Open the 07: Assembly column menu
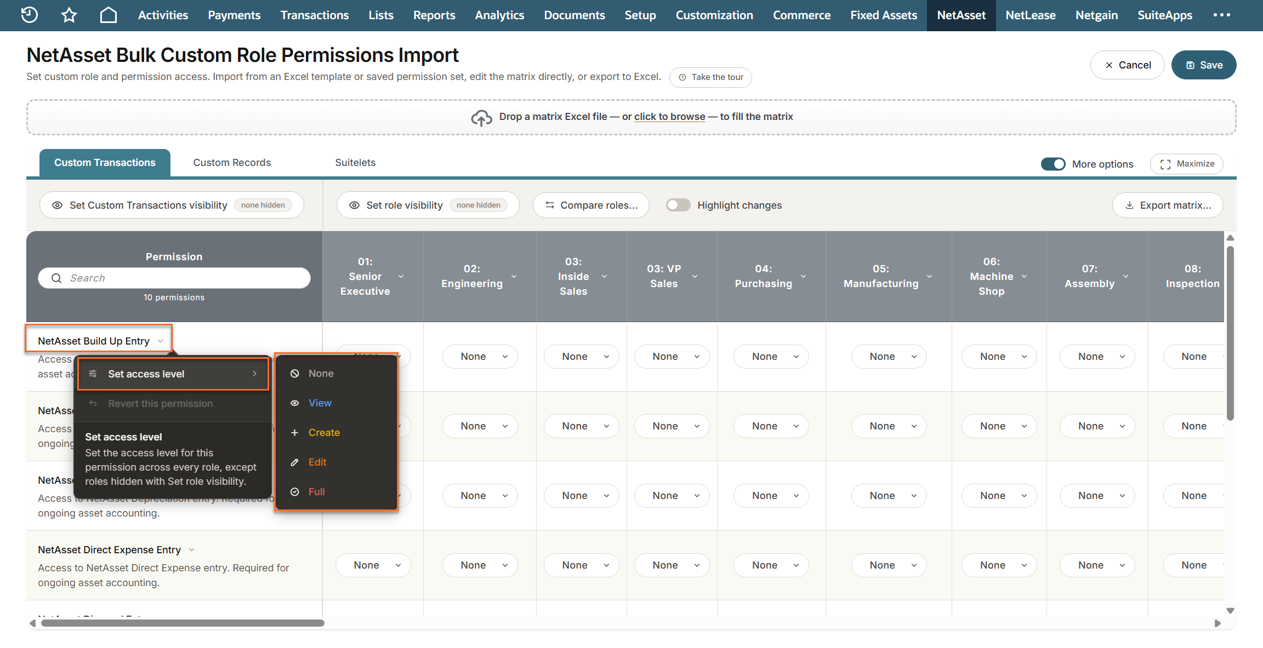The height and width of the screenshot is (648, 1263). (x=1126, y=277)
